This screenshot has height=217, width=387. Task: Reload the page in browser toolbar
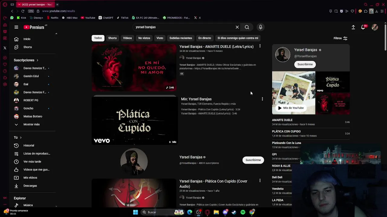click(x=23, y=11)
